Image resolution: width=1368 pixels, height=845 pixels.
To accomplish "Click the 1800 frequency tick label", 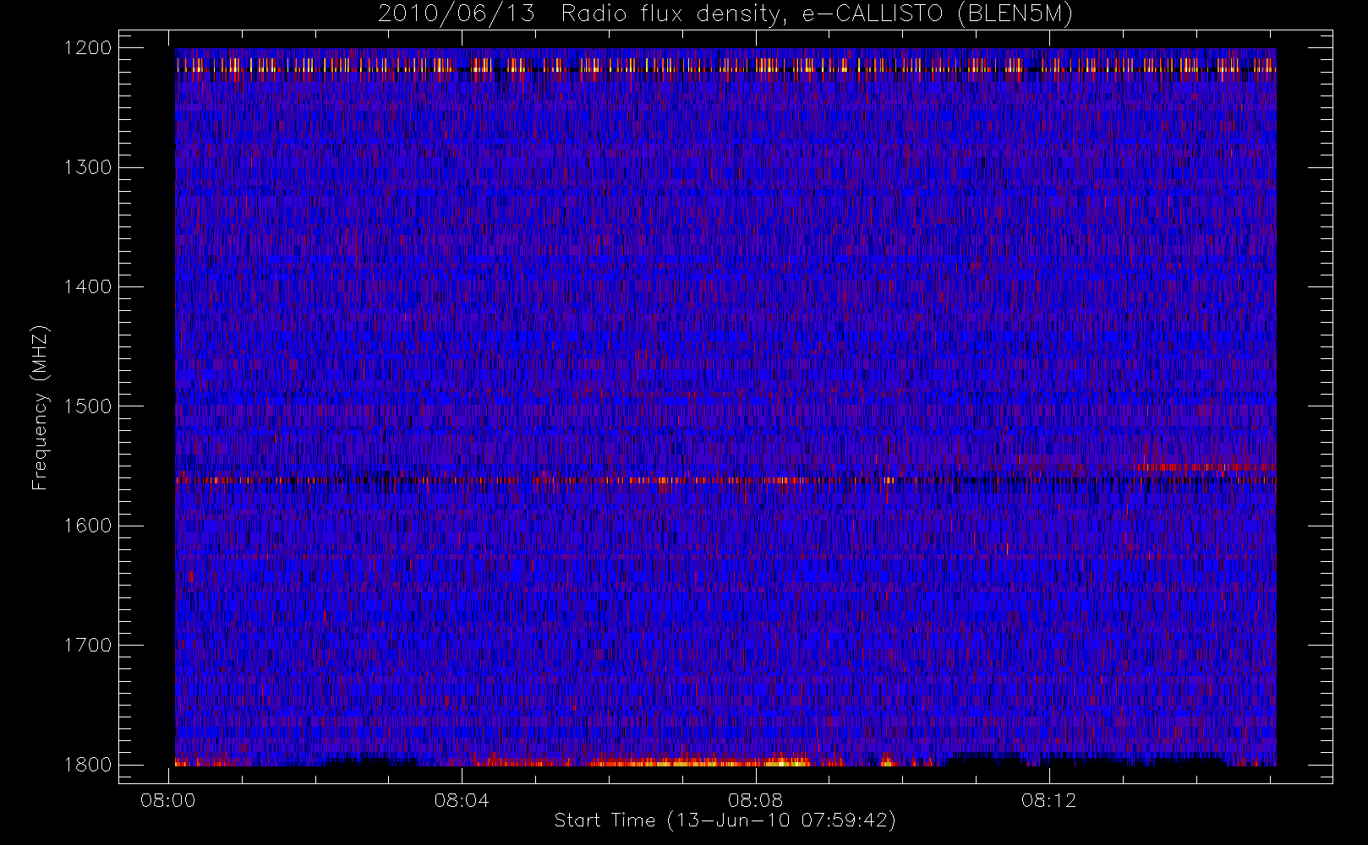I will (88, 764).
